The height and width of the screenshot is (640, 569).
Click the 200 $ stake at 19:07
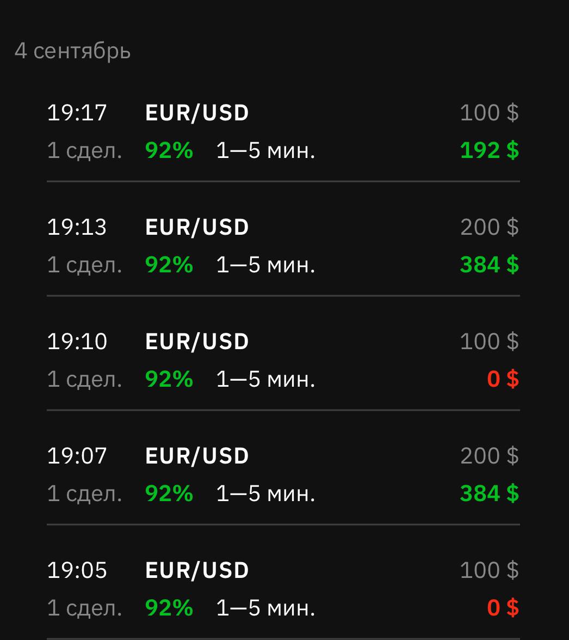(x=489, y=456)
